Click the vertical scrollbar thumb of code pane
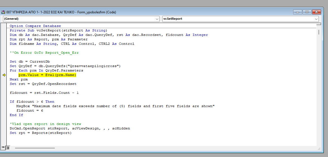Image resolution: width=328 pixels, height=157 pixels. 319,32
